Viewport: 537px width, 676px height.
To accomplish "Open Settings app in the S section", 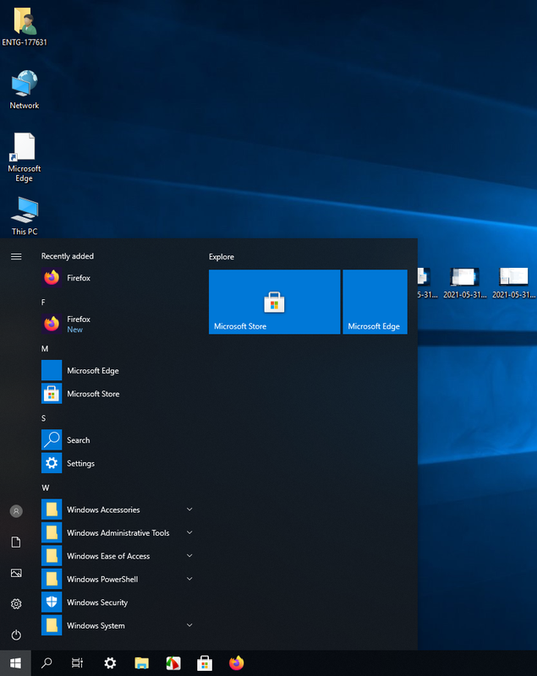I will (x=117, y=463).
